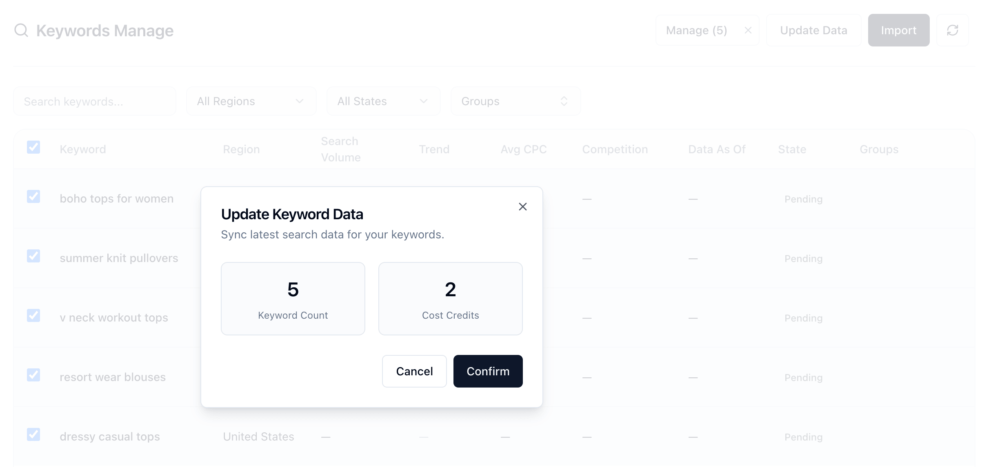Viewport: 991px width, 467px height.
Task: Click Pending state of v neck workout row
Action: 803,318
